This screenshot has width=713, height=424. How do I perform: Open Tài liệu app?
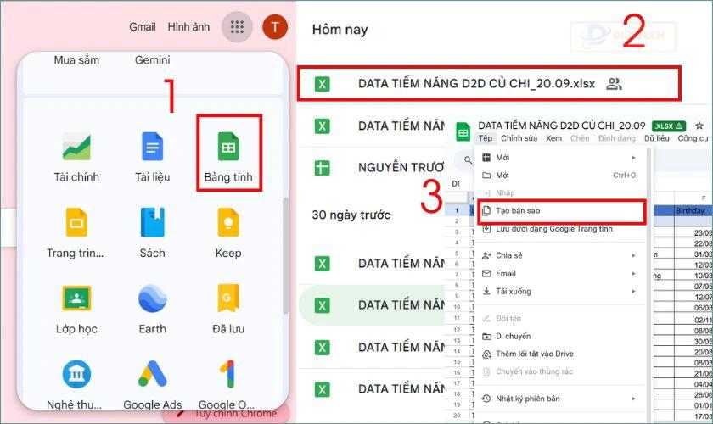[152, 157]
